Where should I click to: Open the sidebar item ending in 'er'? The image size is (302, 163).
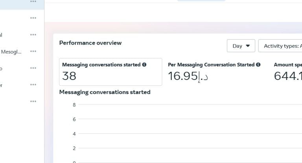2,85
